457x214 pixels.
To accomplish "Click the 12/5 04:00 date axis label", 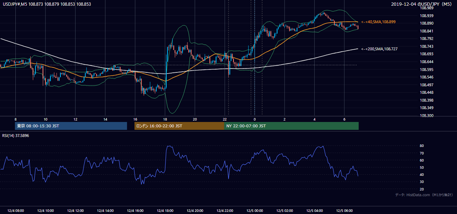I will point(314,211).
